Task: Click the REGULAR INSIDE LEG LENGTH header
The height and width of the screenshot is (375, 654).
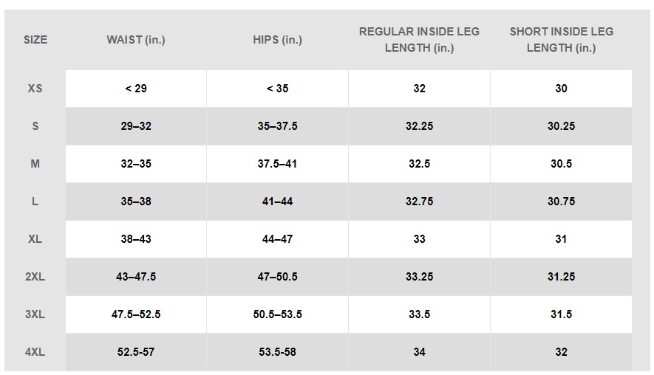Action: click(x=419, y=40)
